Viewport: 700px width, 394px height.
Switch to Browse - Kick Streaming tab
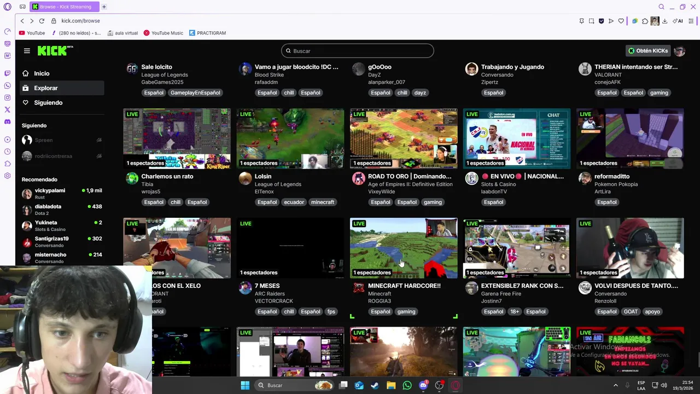64,7
